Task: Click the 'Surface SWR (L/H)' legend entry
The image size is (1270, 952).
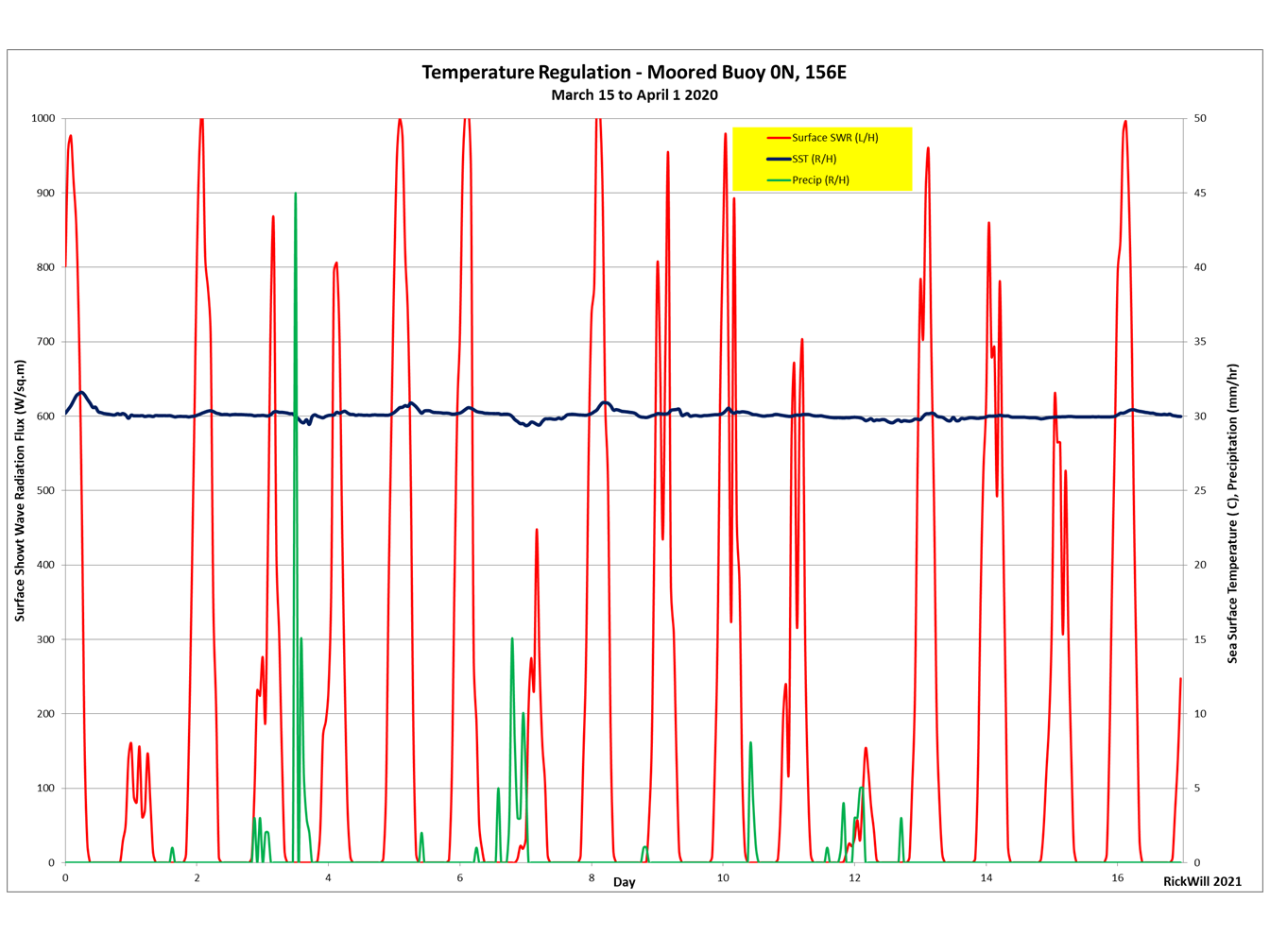Action: point(834,138)
